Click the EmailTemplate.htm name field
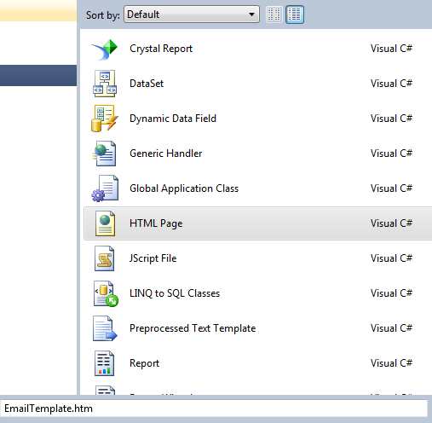The height and width of the screenshot is (423, 432). click(214, 409)
